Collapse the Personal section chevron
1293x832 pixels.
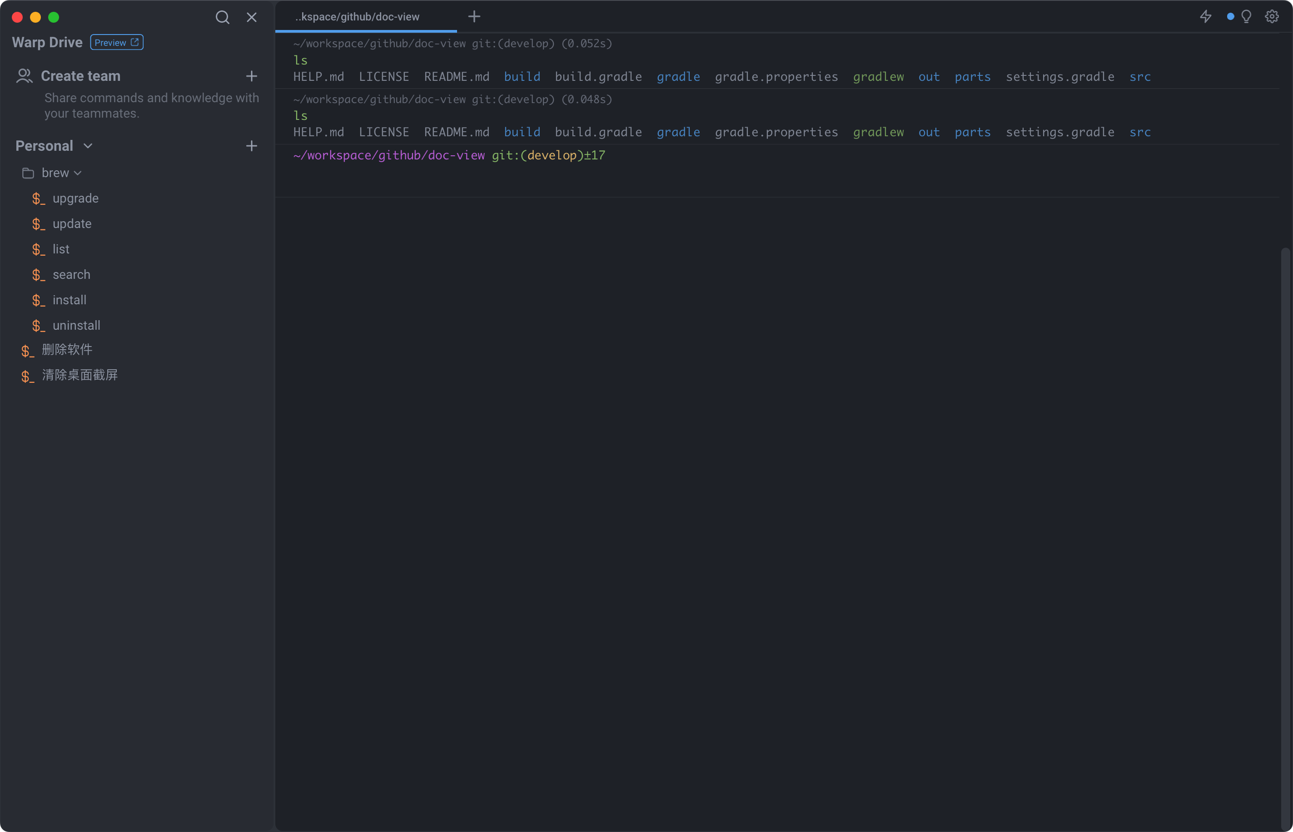(88, 146)
